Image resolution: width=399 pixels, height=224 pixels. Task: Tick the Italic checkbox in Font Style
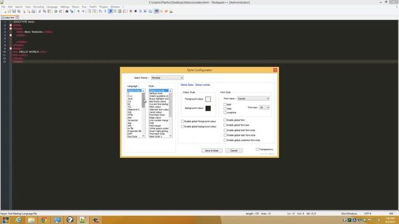pos(224,108)
